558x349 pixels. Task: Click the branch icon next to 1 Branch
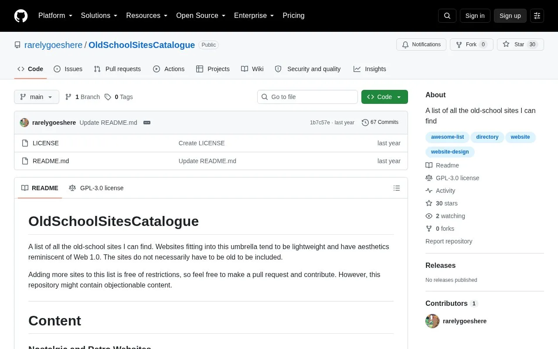pyautogui.click(x=68, y=97)
